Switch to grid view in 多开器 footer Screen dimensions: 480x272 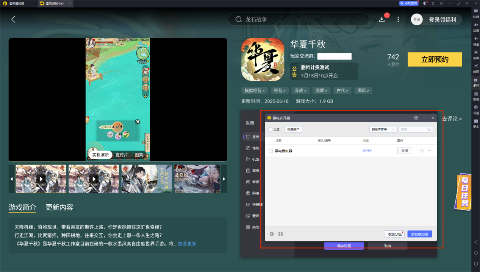coord(281,234)
